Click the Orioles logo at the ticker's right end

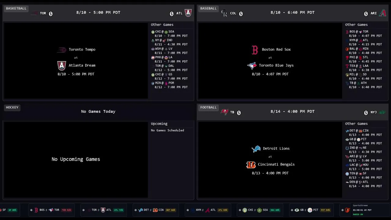pyautogui.click(x=347, y=210)
